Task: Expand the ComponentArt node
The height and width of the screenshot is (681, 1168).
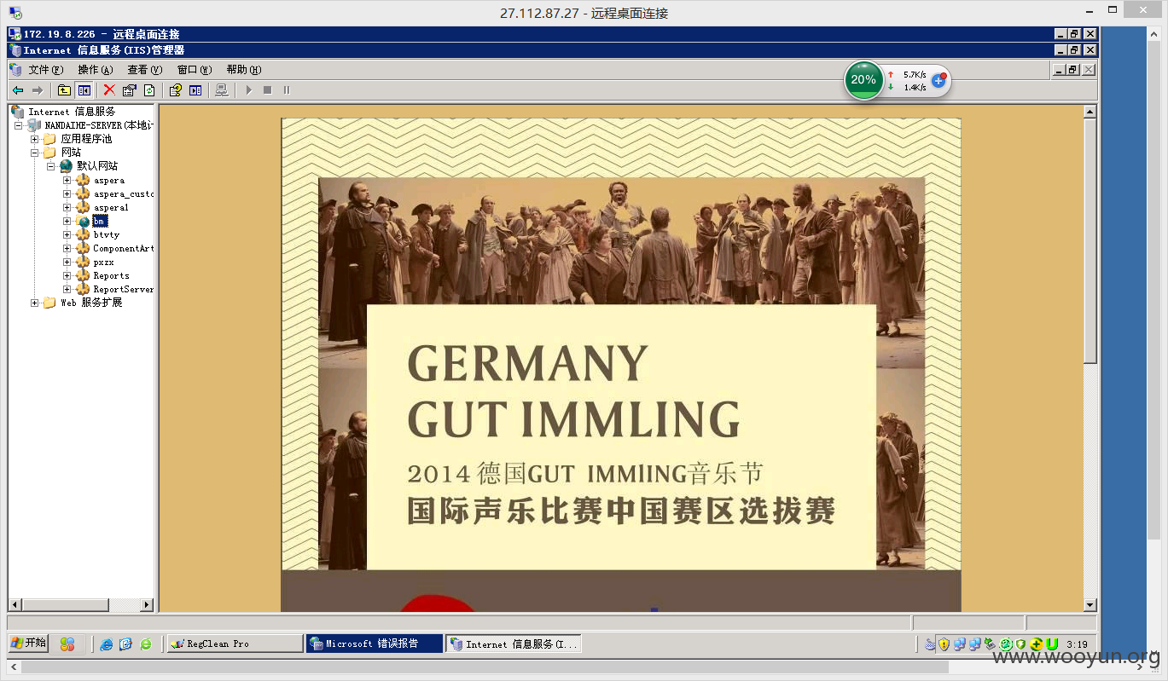Action: pyautogui.click(x=67, y=248)
